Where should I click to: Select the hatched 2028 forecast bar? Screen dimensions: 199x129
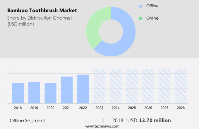(181, 86)
